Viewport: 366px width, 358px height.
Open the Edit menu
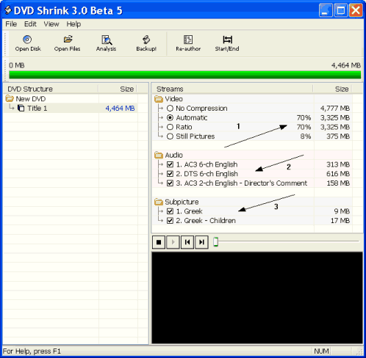coord(30,24)
